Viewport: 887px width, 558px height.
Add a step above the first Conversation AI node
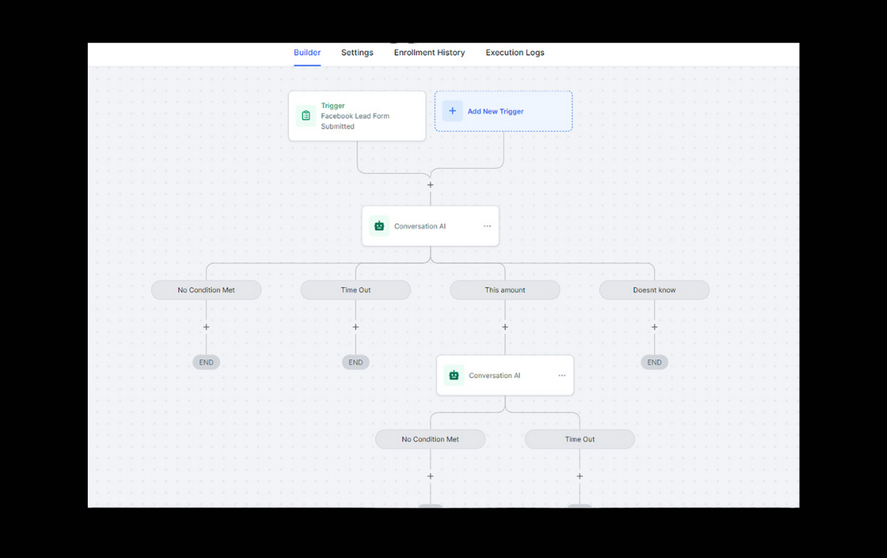point(430,185)
